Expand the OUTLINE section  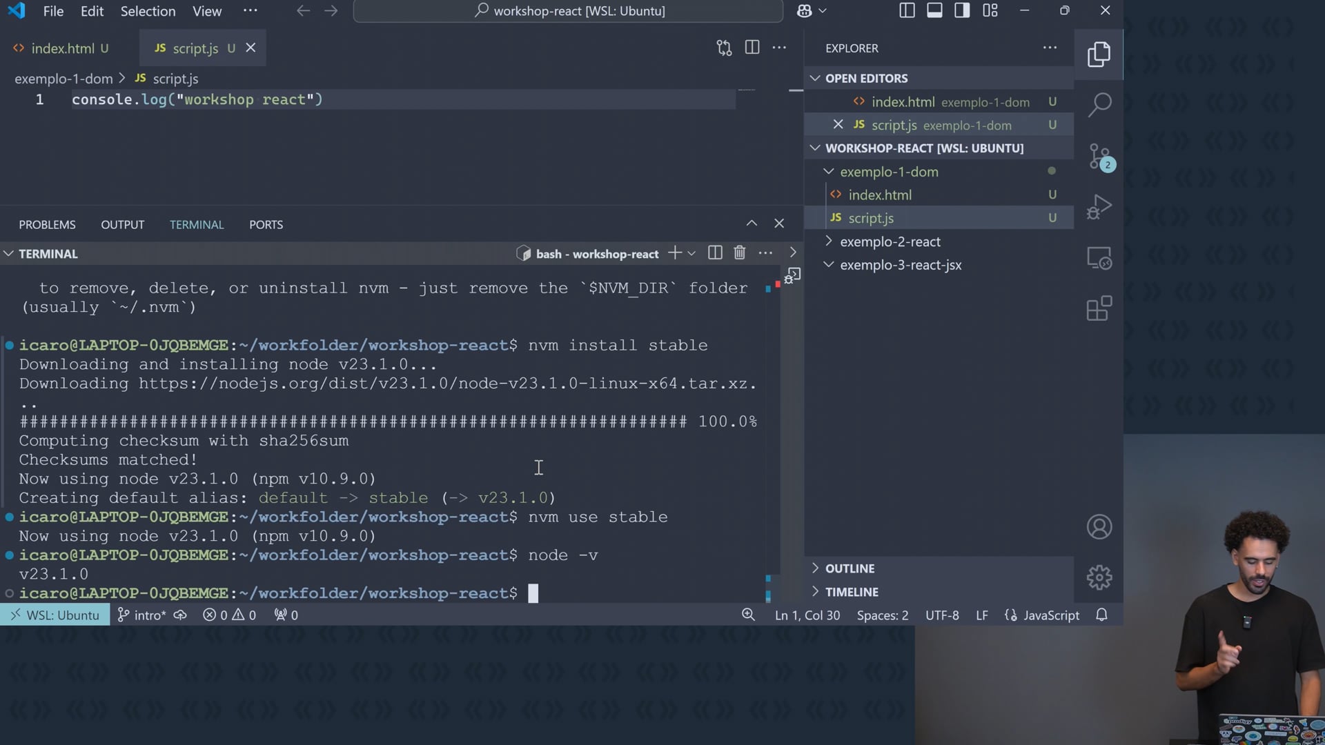point(850,568)
